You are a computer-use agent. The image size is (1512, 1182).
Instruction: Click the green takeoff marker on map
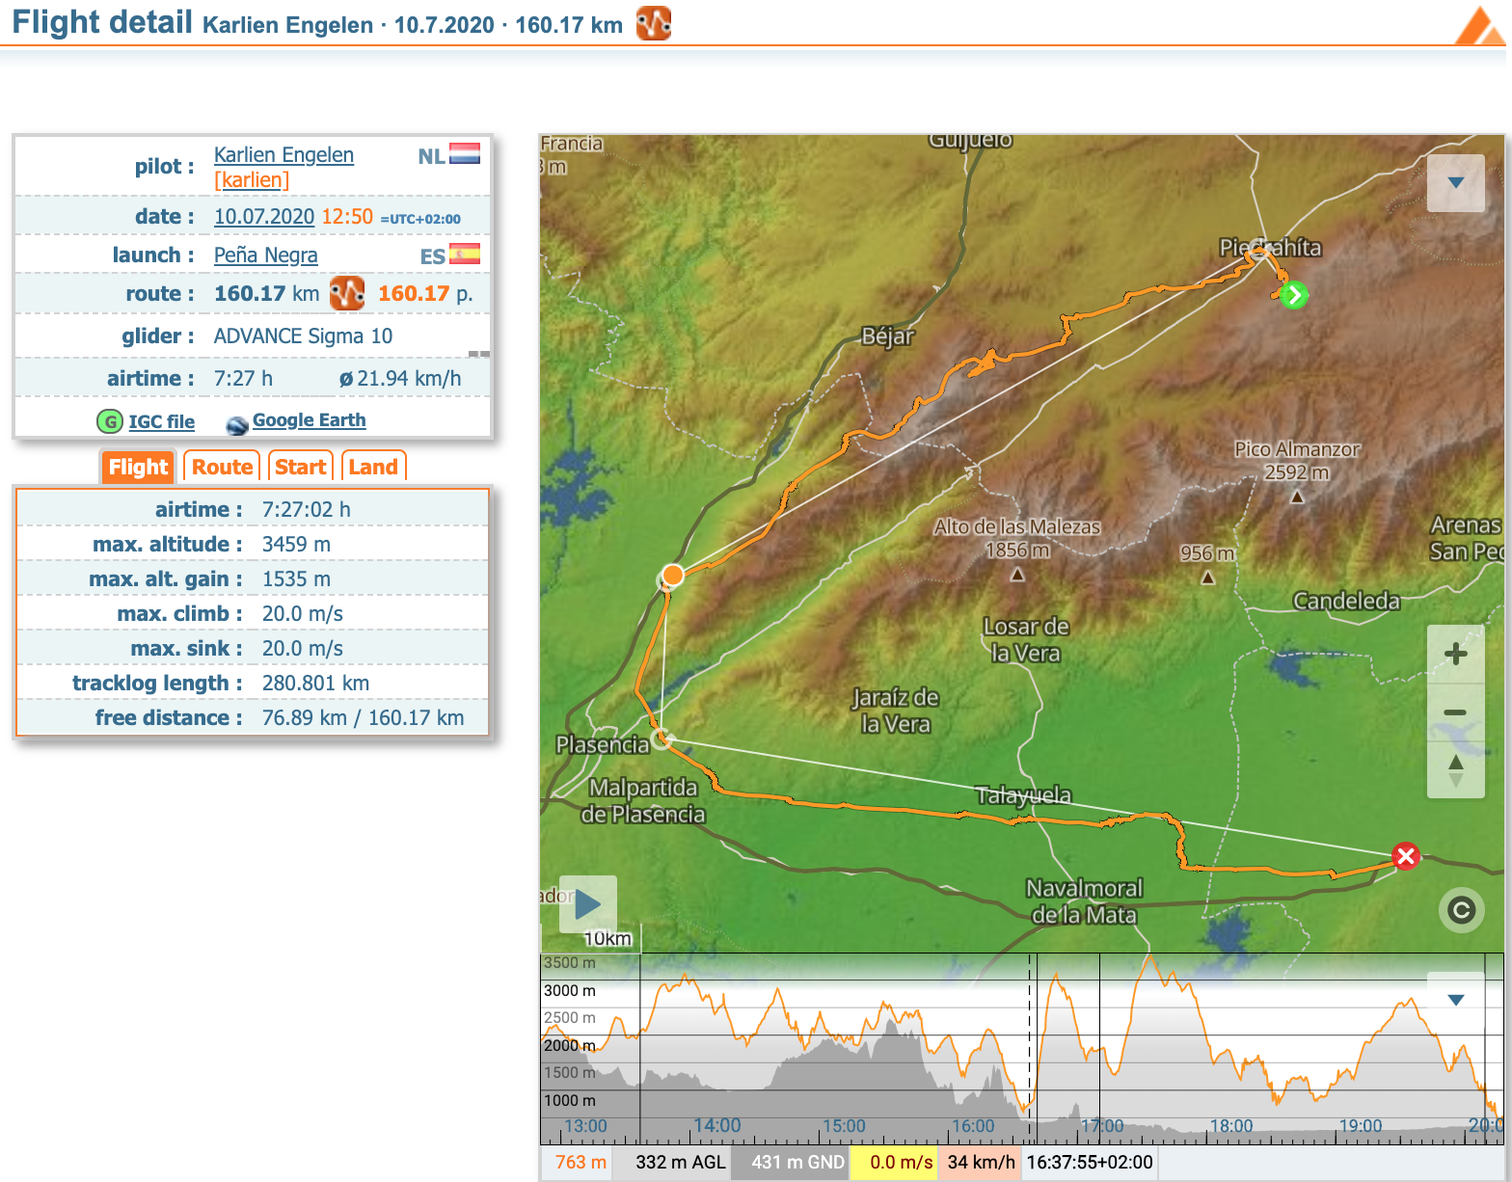click(1293, 295)
